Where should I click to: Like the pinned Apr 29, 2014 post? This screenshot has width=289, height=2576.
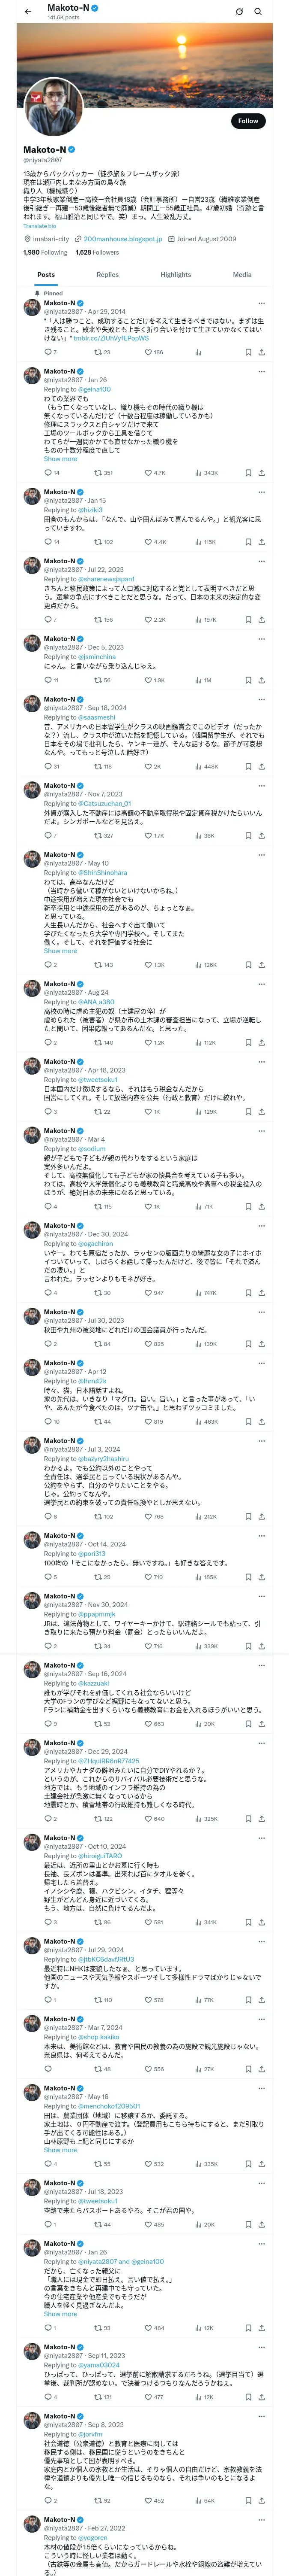pyautogui.click(x=149, y=352)
